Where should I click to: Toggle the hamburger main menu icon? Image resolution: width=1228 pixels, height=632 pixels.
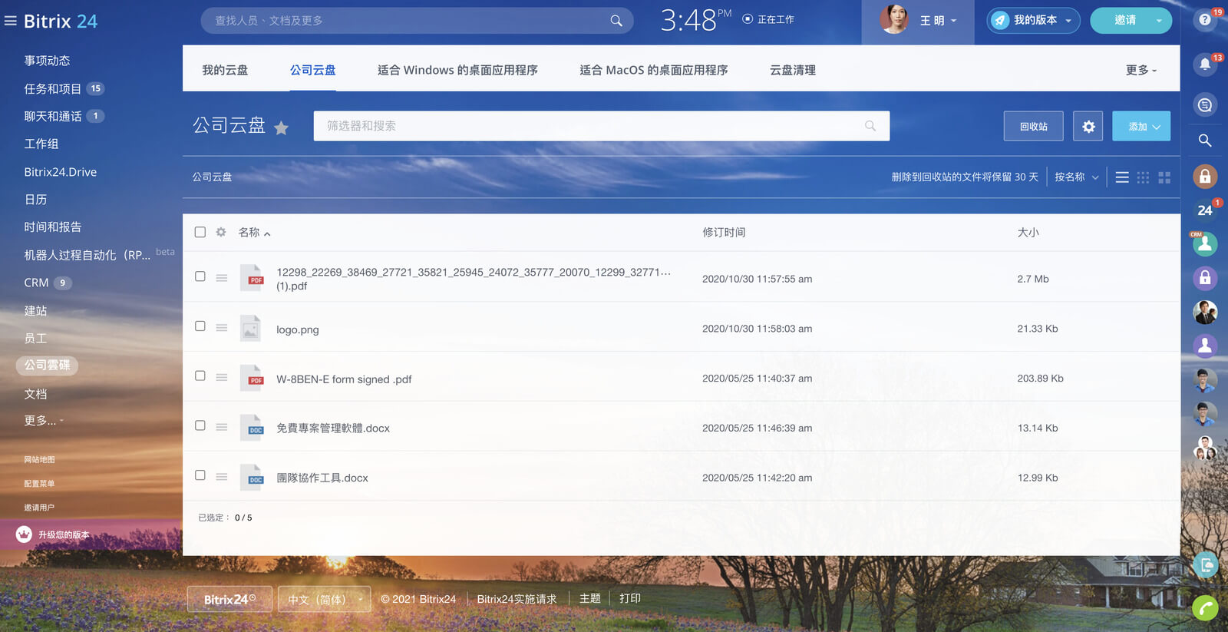[11, 21]
